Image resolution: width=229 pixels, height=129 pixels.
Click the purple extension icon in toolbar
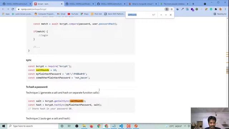point(192,9)
